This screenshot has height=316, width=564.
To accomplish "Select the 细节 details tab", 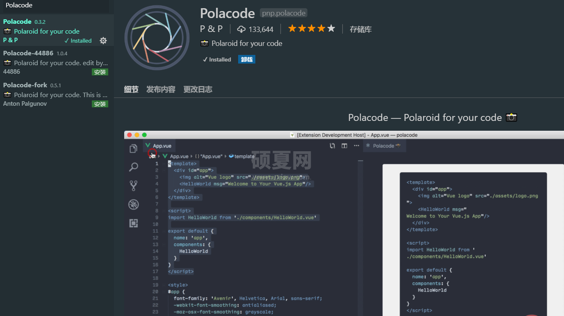I will (x=131, y=89).
